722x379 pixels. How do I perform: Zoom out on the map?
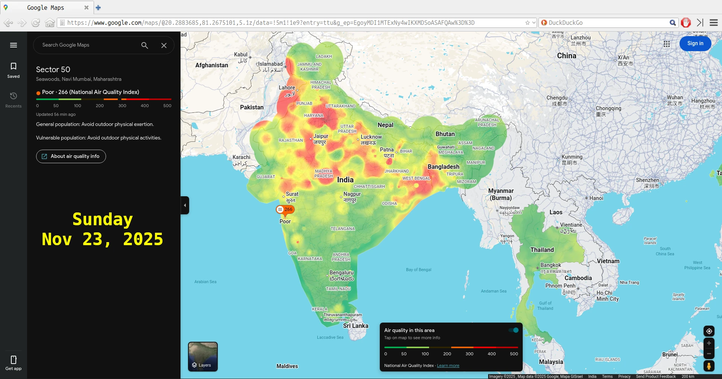coord(709,354)
